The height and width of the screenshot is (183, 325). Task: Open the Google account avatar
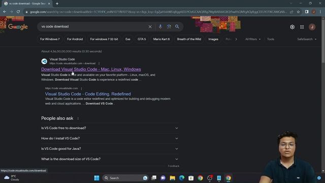click(x=312, y=27)
